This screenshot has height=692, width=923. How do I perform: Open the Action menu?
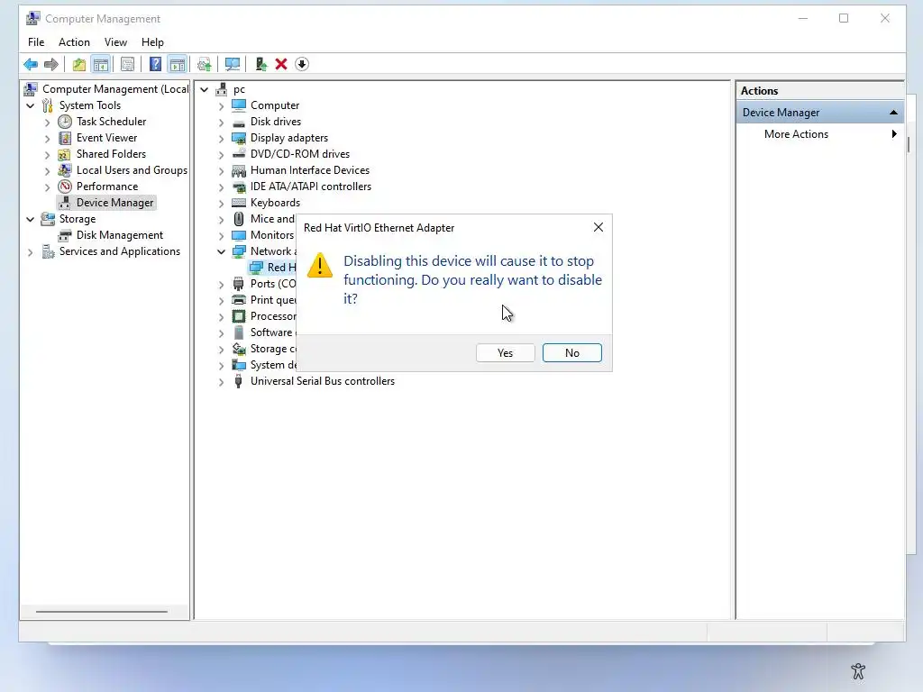click(74, 42)
